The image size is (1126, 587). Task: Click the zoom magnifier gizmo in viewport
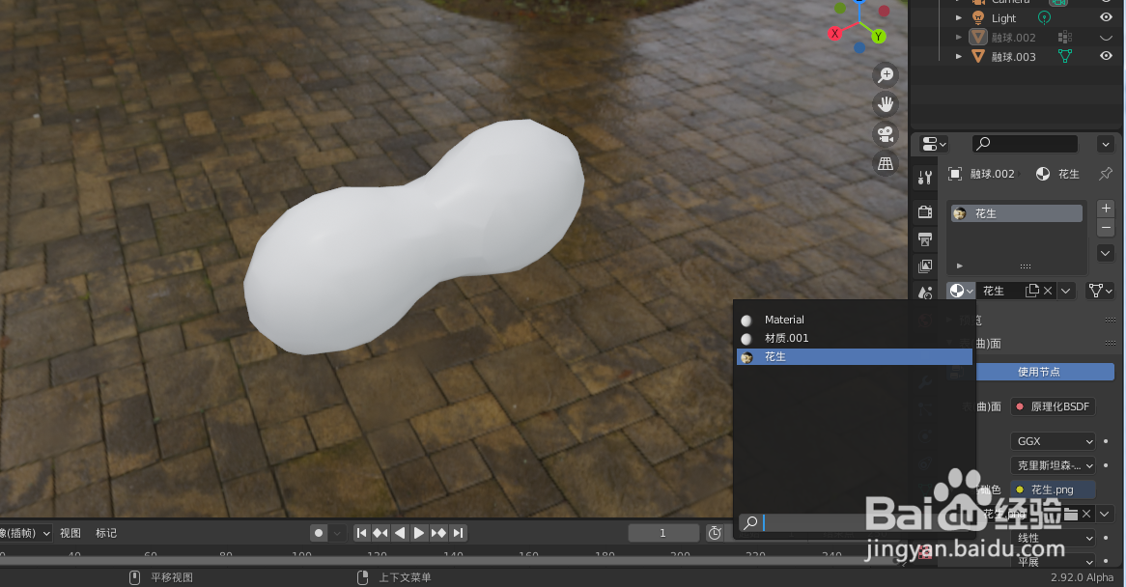886,74
